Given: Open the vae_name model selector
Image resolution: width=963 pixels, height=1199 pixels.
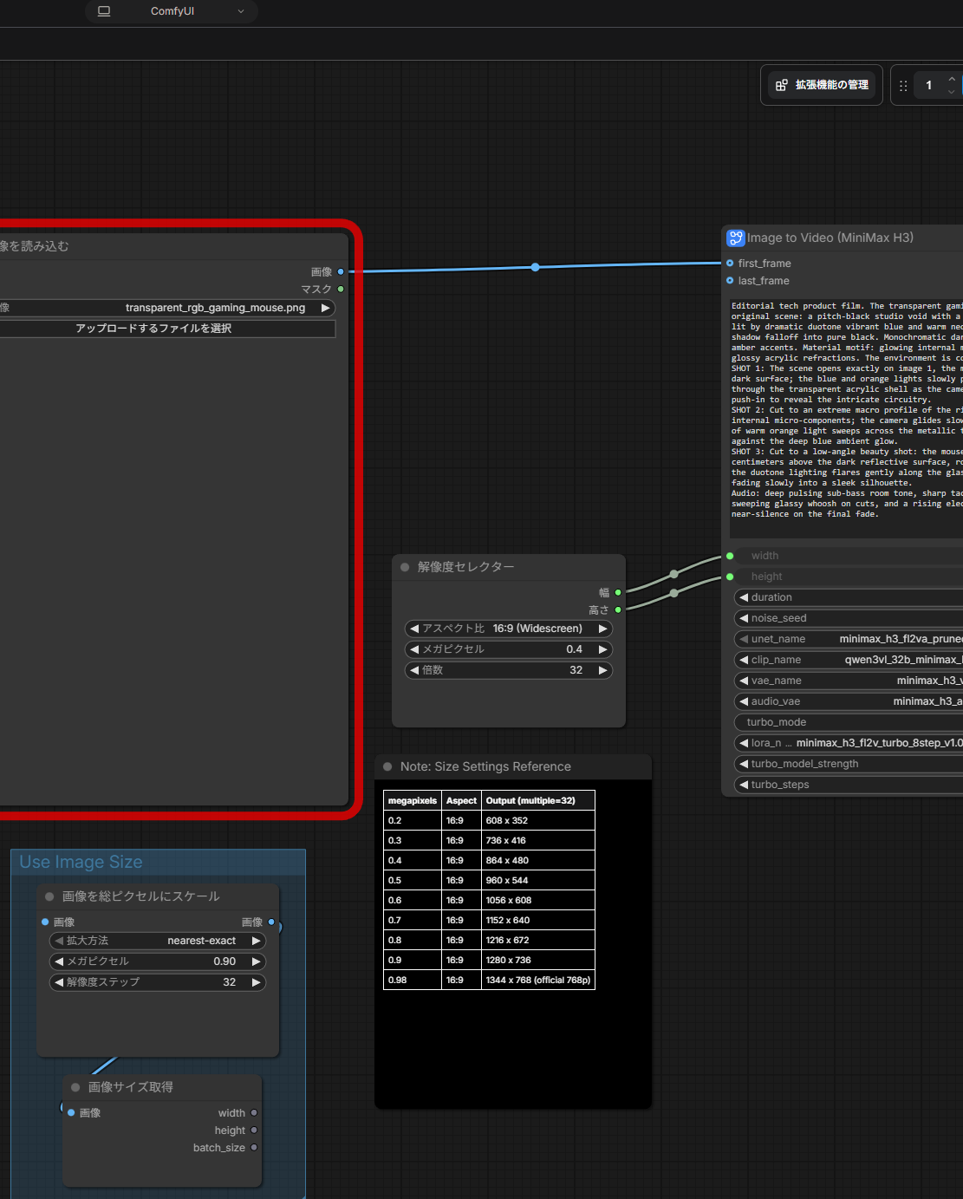Looking at the screenshot, I should (x=849, y=681).
